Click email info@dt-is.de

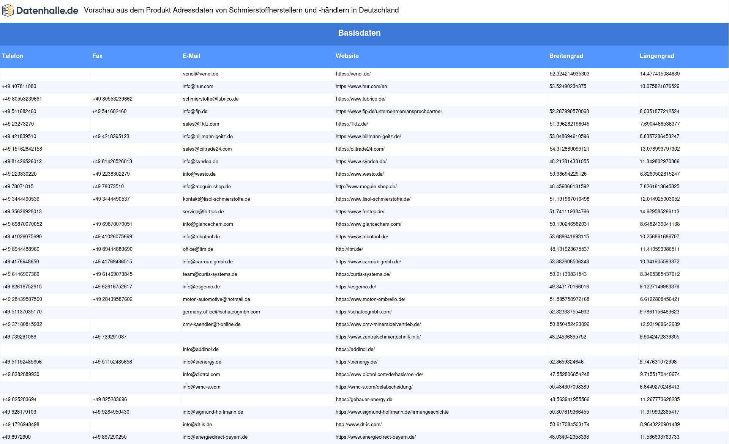coord(197,425)
